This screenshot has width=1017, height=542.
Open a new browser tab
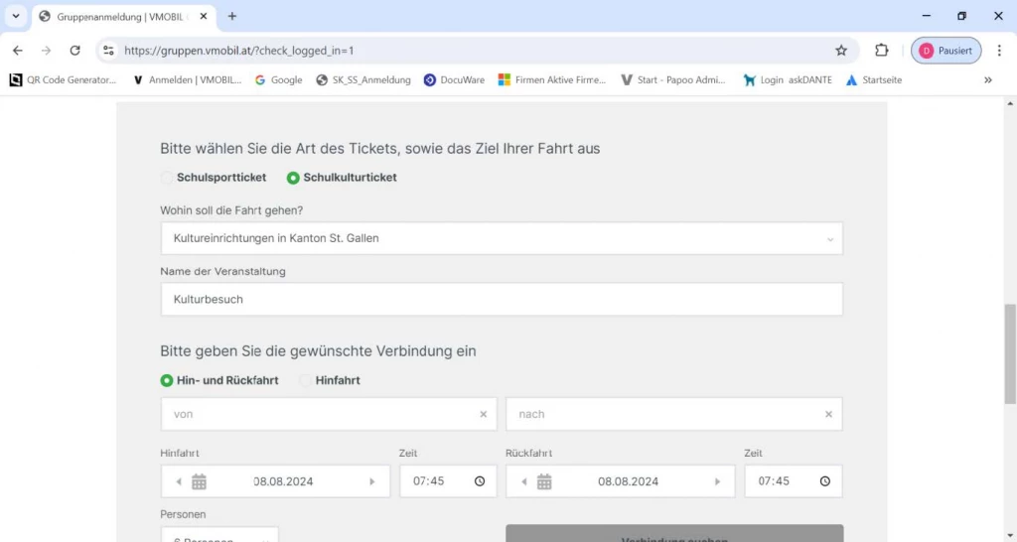click(x=232, y=16)
